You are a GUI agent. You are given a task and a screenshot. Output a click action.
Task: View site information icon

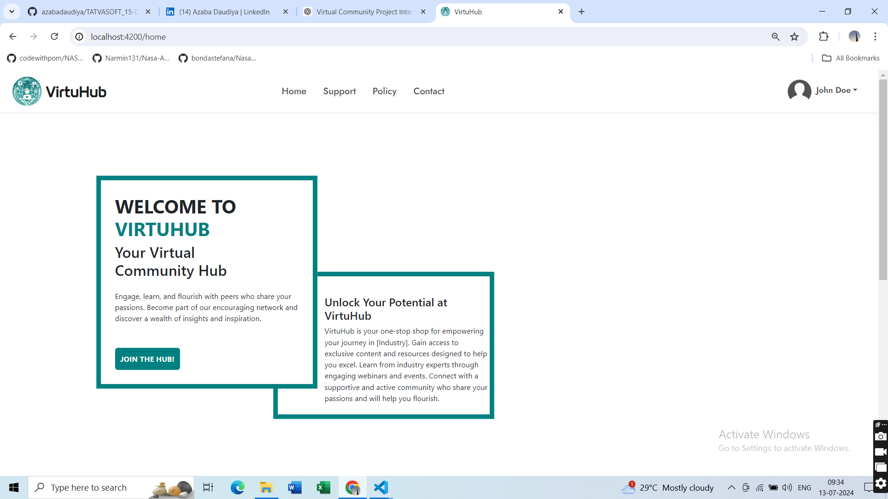click(80, 37)
